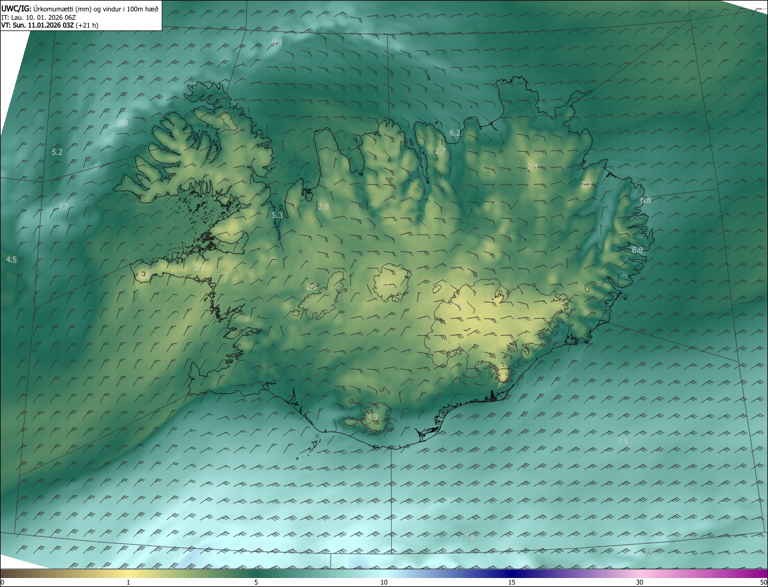Click the 7.7 value on the map
Viewport: 768px width, 587px height.
pos(64,207)
